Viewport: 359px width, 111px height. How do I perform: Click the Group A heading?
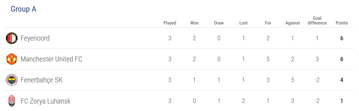24,9
